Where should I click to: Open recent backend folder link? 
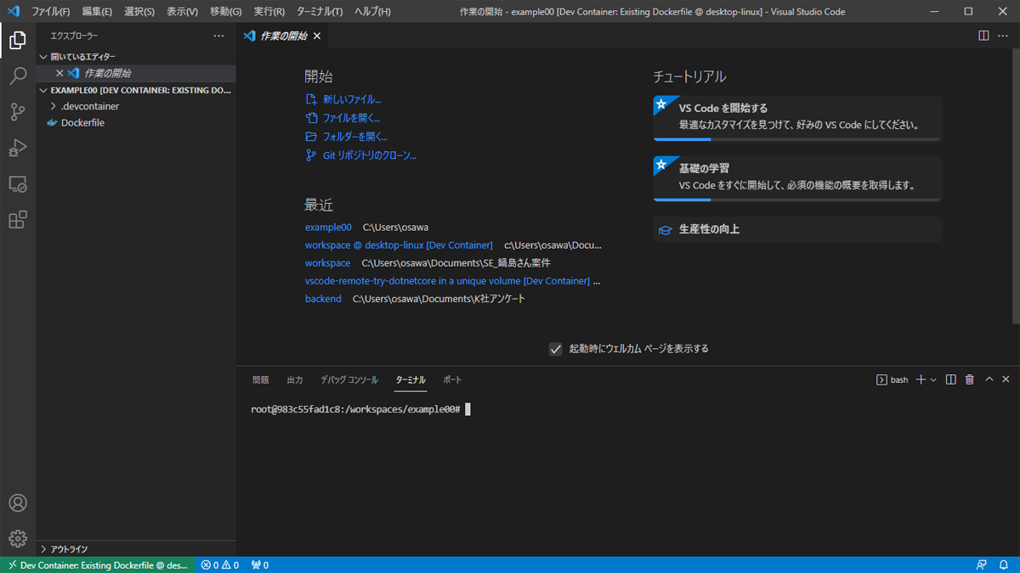click(x=323, y=299)
